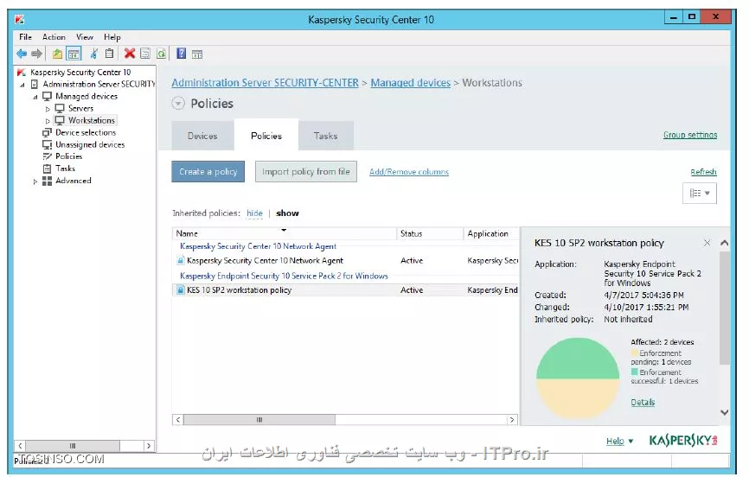Click the Refresh link
The width and height of the screenshot is (749, 477).
(x=703, y=171)
